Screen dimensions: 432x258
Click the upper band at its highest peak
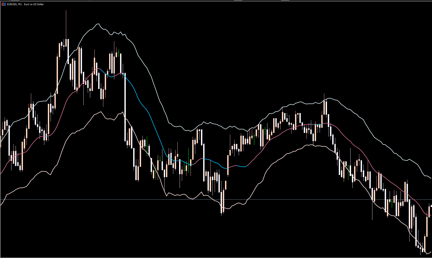[x=98, y=24]
